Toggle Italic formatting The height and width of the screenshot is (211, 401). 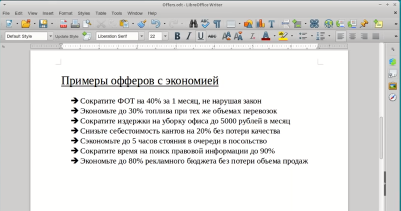tap(189, 36)
